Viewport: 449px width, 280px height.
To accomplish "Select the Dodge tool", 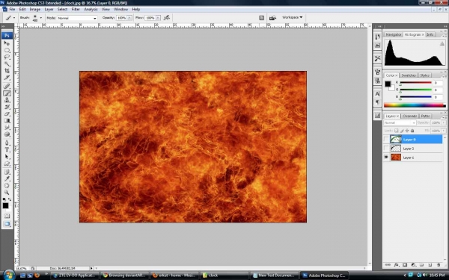I will click(x=7, y=134).
